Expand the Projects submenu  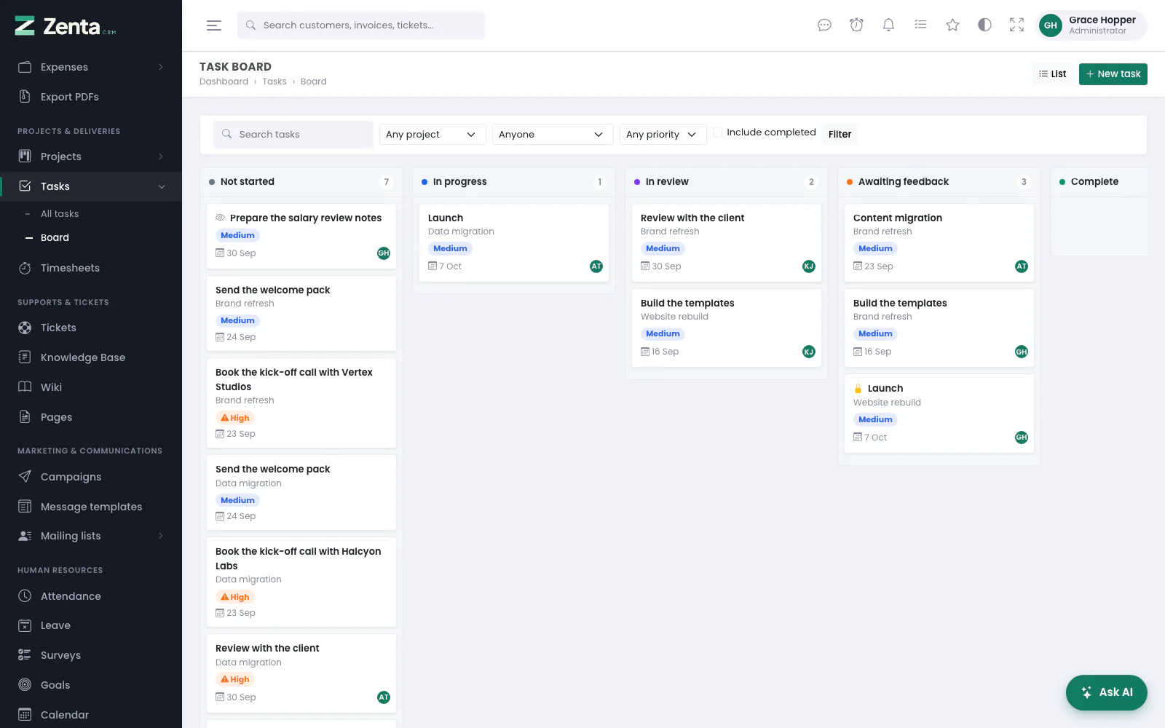coord(161,157)
